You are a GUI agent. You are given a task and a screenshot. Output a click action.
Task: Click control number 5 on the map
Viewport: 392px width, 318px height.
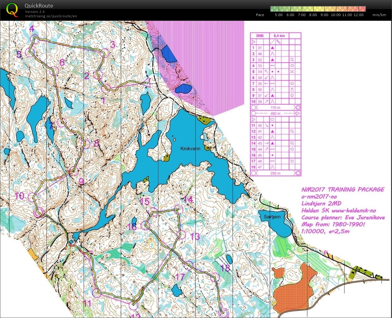(x=19, y=54)
